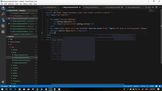This screenshot has height=91, width=162.
Task: Collapse the WEBSITE folder section
Action: click(x=22, y=37)
